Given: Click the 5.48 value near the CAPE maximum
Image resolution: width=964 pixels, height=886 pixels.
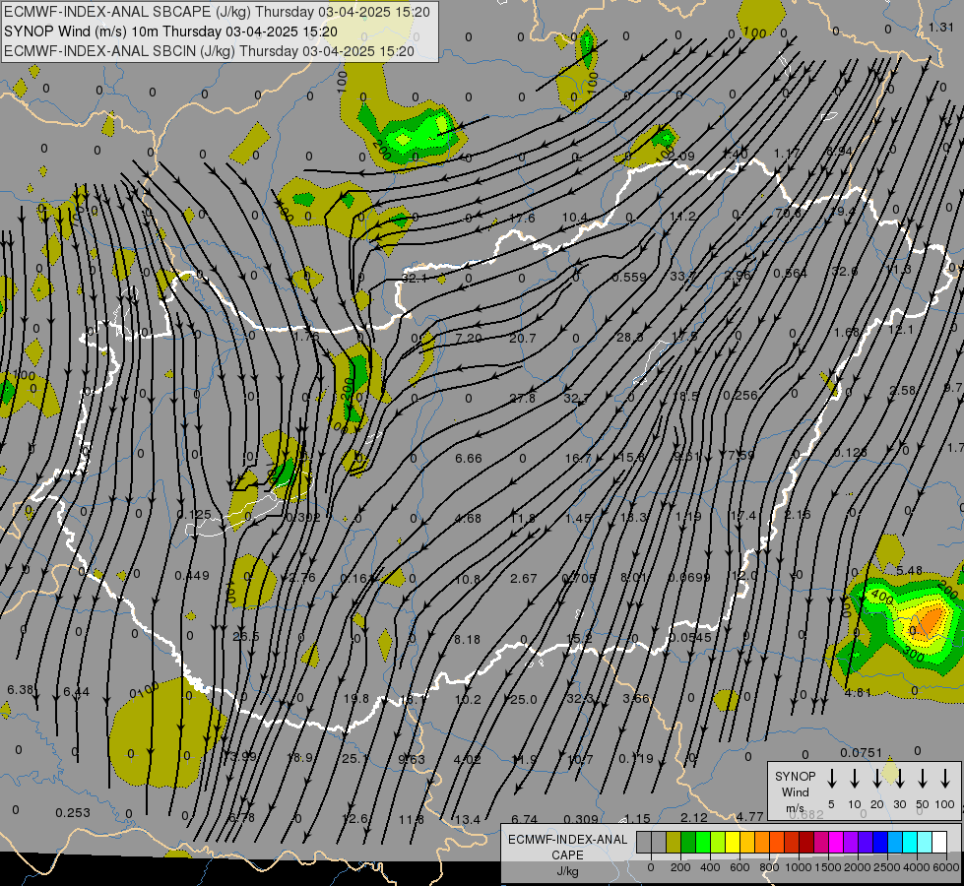Looking at the screenshot, I should (909, 571).
